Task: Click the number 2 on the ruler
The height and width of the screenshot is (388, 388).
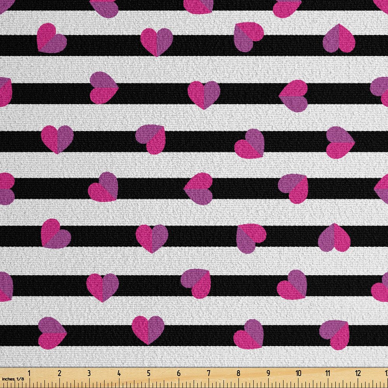Action: tap(59, 373)
